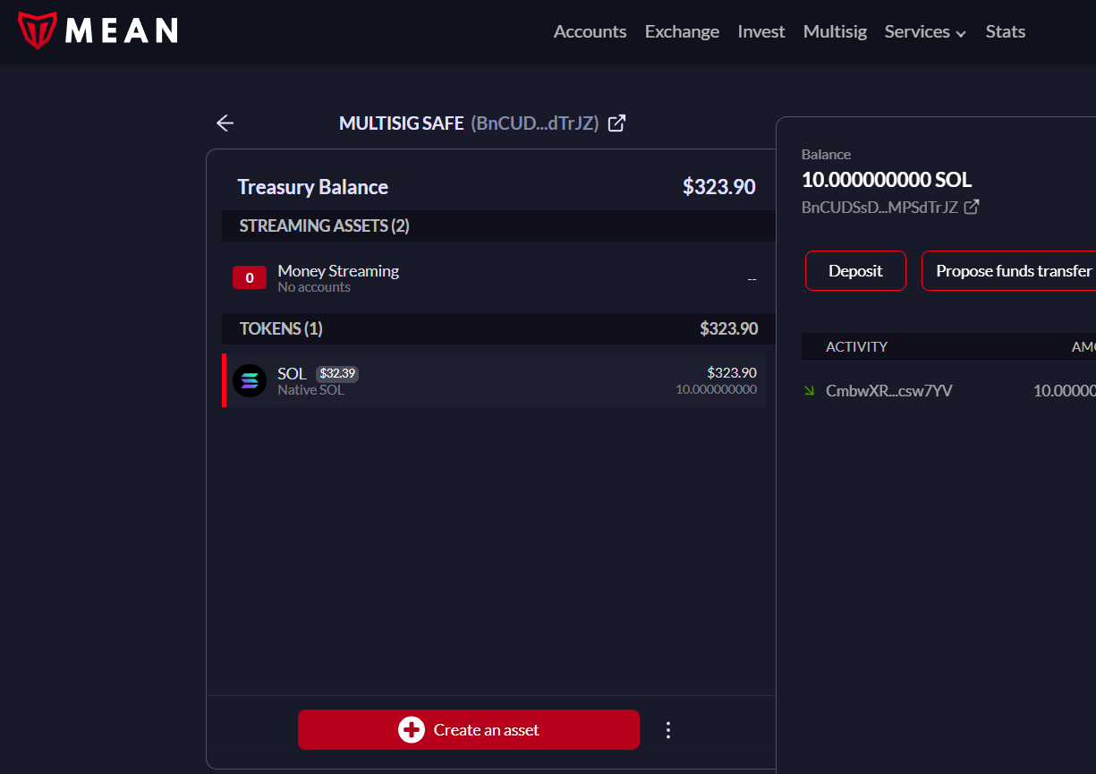Click the Deposit button
The image size is (1096, 774).
(x=855, y=271)
